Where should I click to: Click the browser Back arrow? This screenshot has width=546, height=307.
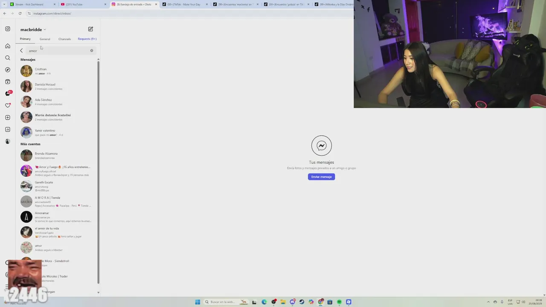tap(4, 13)
